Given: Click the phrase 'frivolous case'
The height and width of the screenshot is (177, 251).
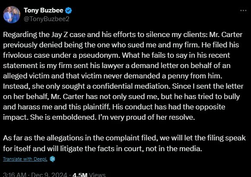Looking at the screenshot, I should point(26,56).
